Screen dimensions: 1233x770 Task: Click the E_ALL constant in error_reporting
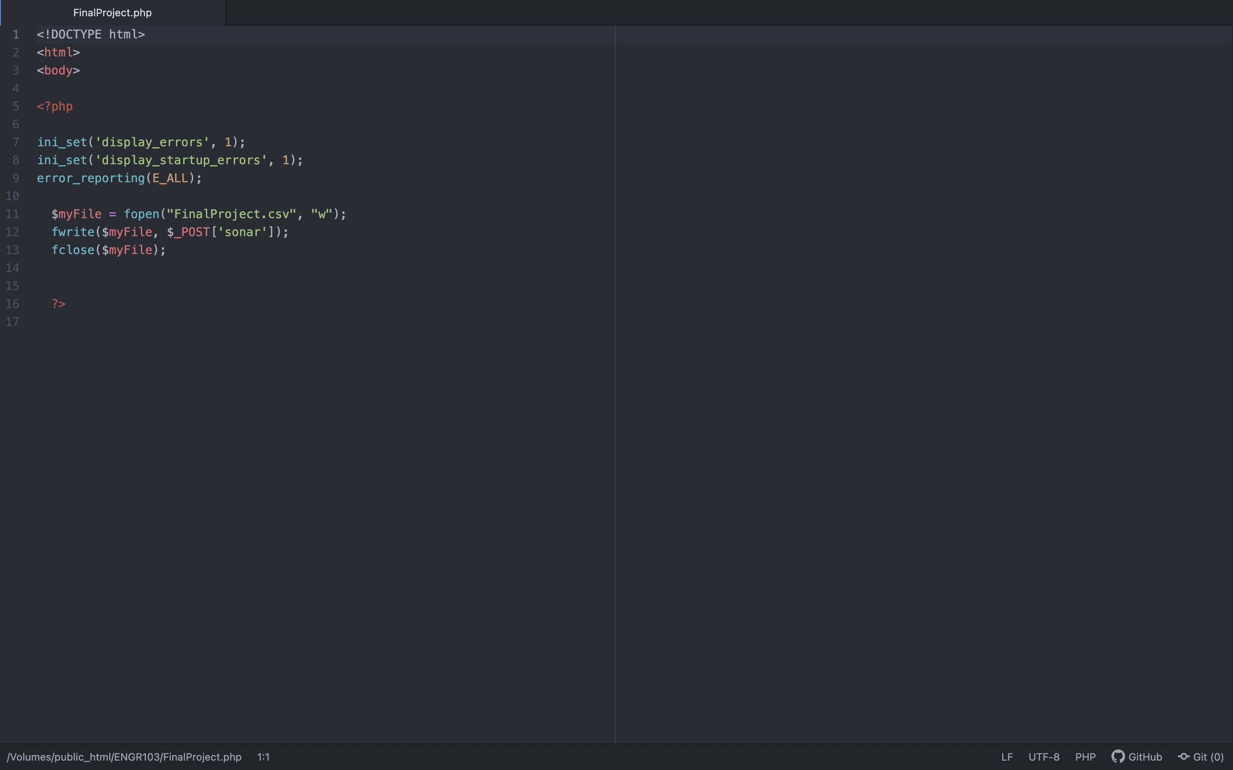point(170,178)
